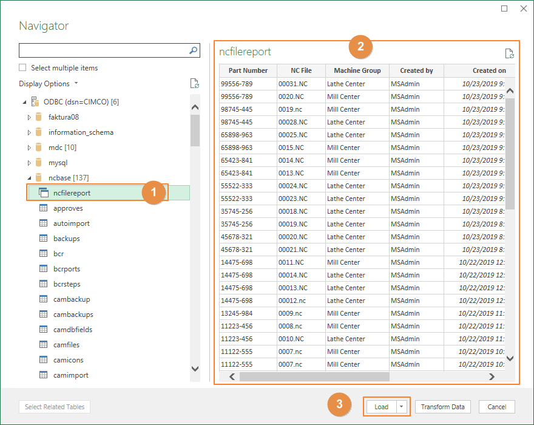The width and height of the screenshot is (534, 425).
Task: Enable Select multiple items checkbox
Action: click(x=22, y=67)
